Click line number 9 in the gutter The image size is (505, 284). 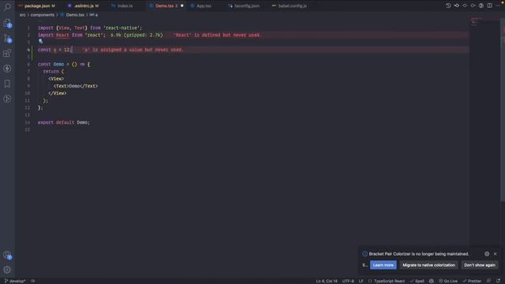click(x=28, y=86)
